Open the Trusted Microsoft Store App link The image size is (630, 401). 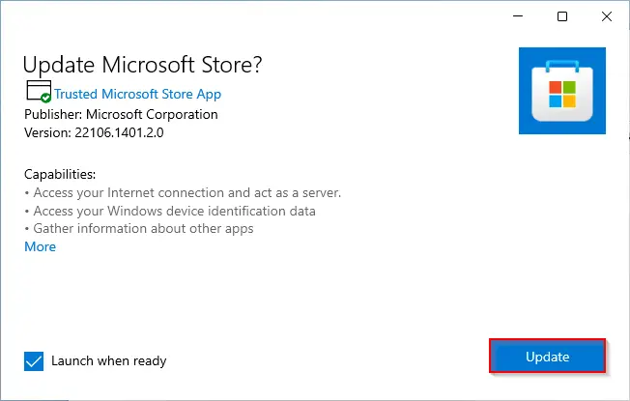(138, 94)
